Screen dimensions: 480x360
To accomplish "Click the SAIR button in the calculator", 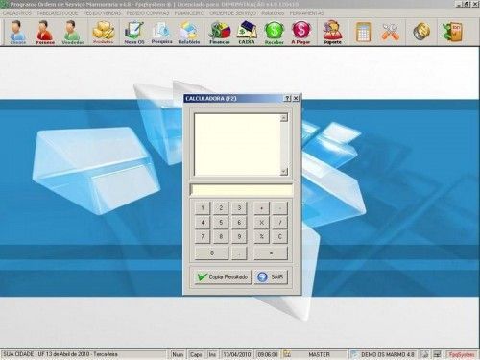I will (x=271, y=276).
